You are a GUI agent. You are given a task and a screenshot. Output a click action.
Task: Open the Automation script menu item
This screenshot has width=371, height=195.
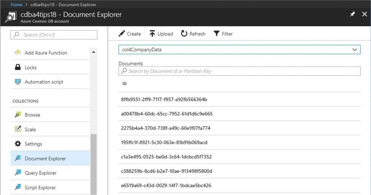coord(50,82)
